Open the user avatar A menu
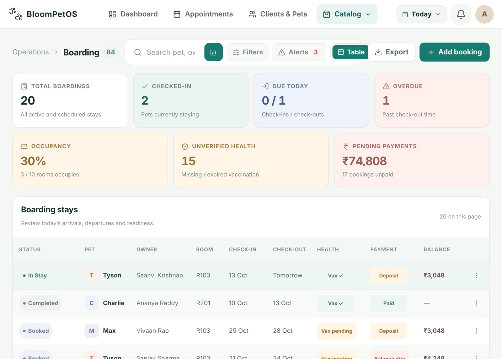Viewport: 502px width, 359px height. [x=484, y=14]
